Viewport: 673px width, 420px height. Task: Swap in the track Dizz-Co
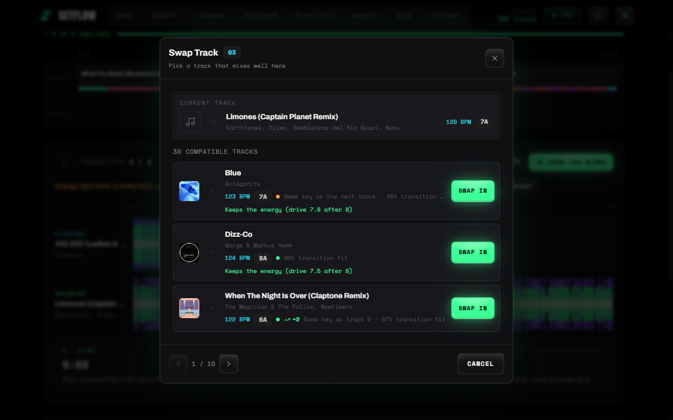(473, 252)
